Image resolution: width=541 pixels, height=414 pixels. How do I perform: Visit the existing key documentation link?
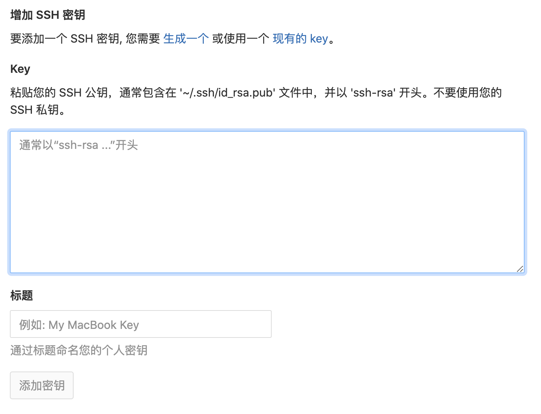[300, 38]
